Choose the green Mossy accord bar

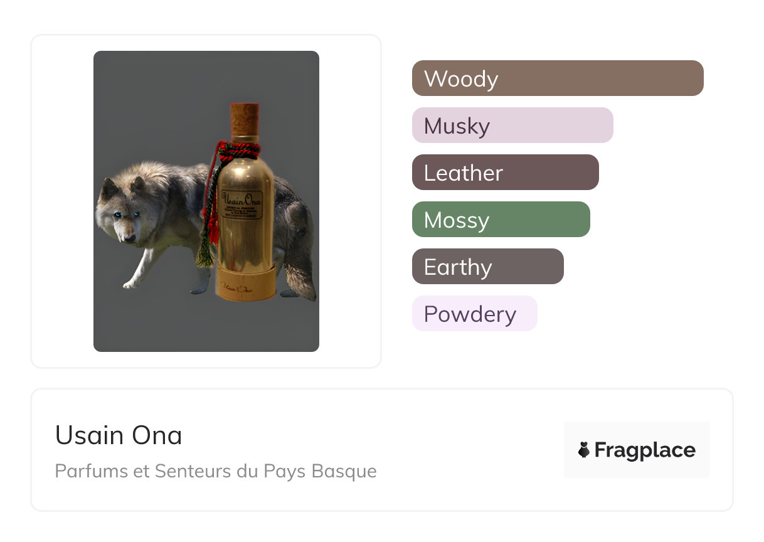tap(501, 220)
